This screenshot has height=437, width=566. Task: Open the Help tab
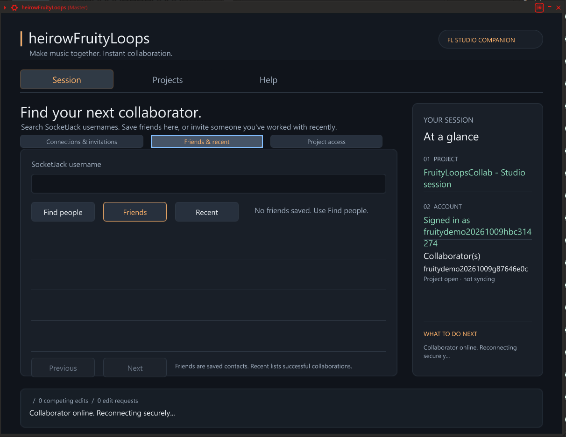point(269,80)
